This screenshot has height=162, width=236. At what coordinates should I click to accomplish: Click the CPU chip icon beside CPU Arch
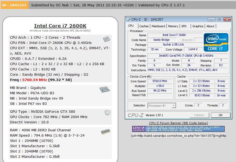[107, 39]
